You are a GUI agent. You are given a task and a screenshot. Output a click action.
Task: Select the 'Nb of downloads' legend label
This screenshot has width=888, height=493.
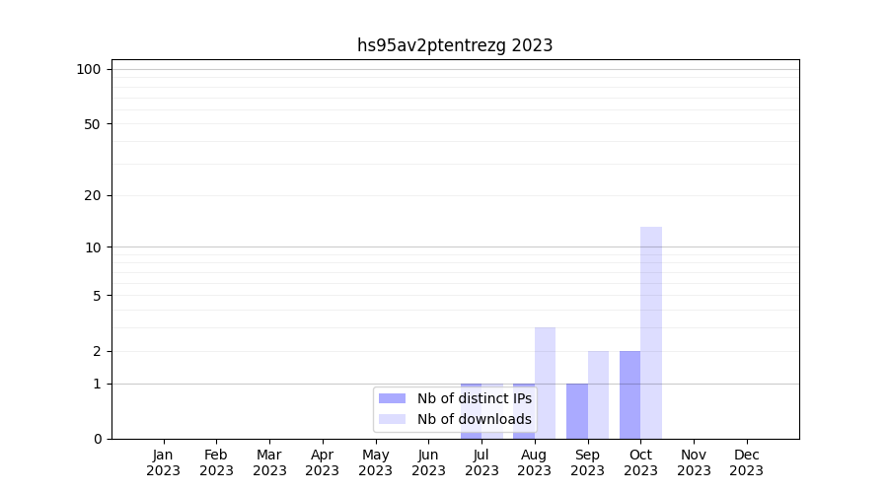[x=474, y=419]
